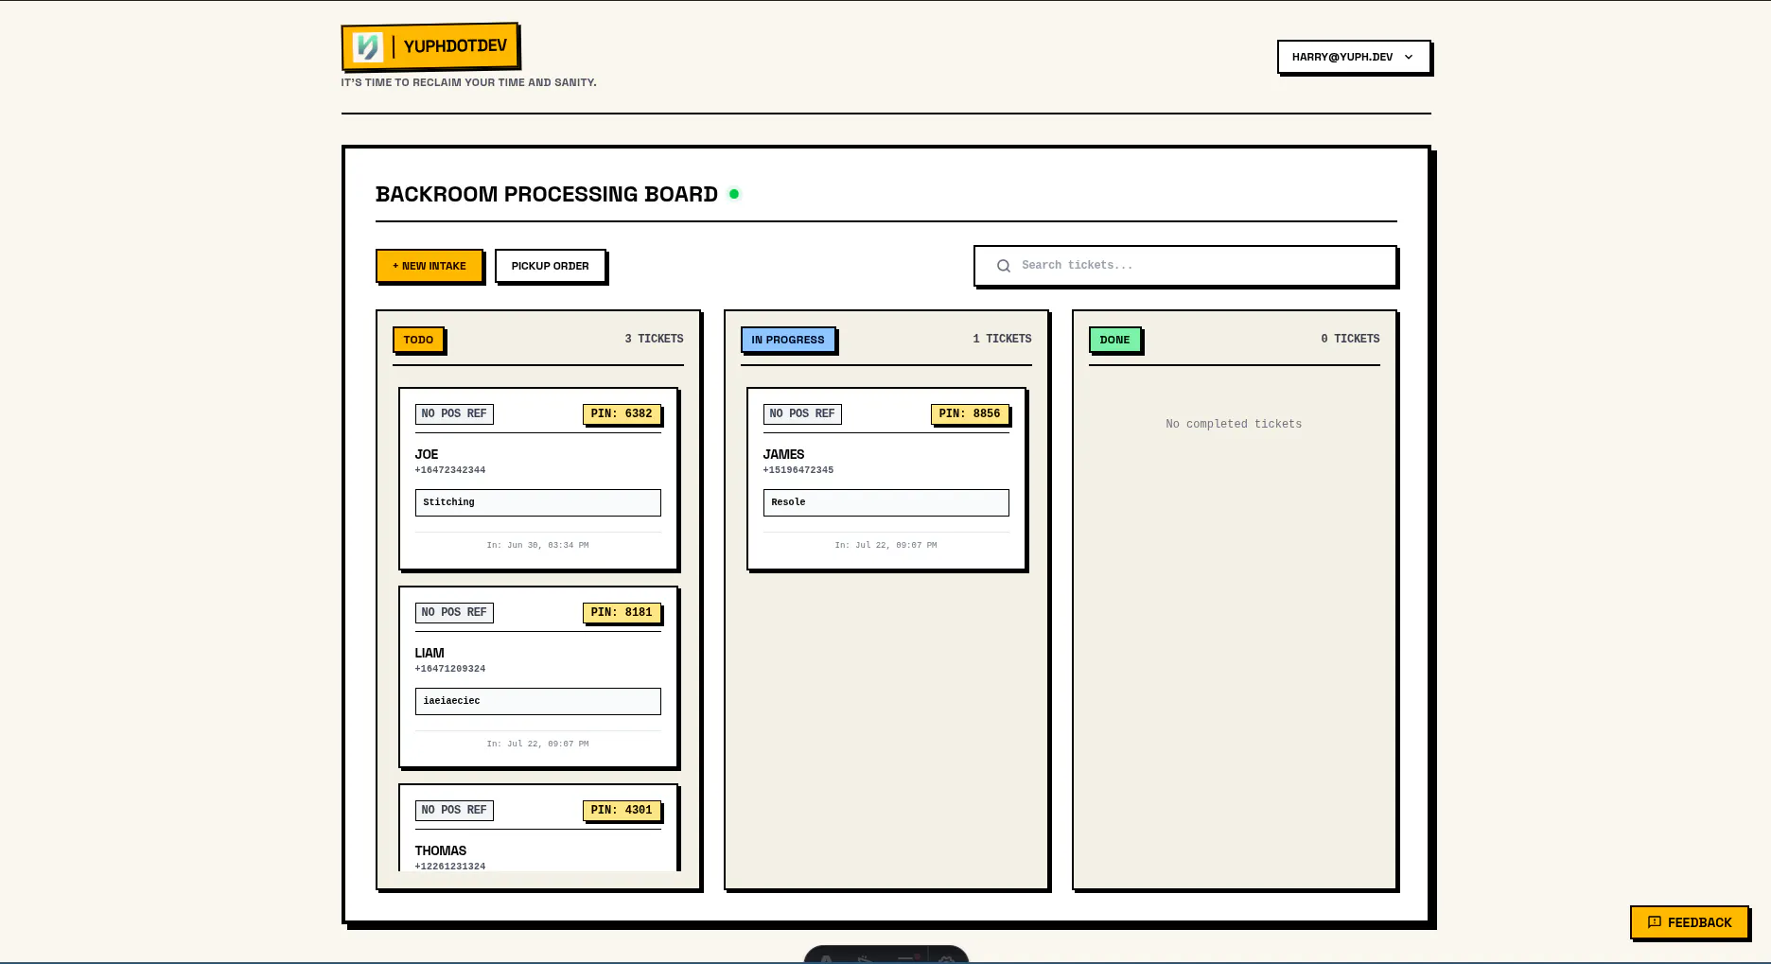Click the "3 TICKETS" count
This screenshot has width=1771, height=964.
(654, 339)
